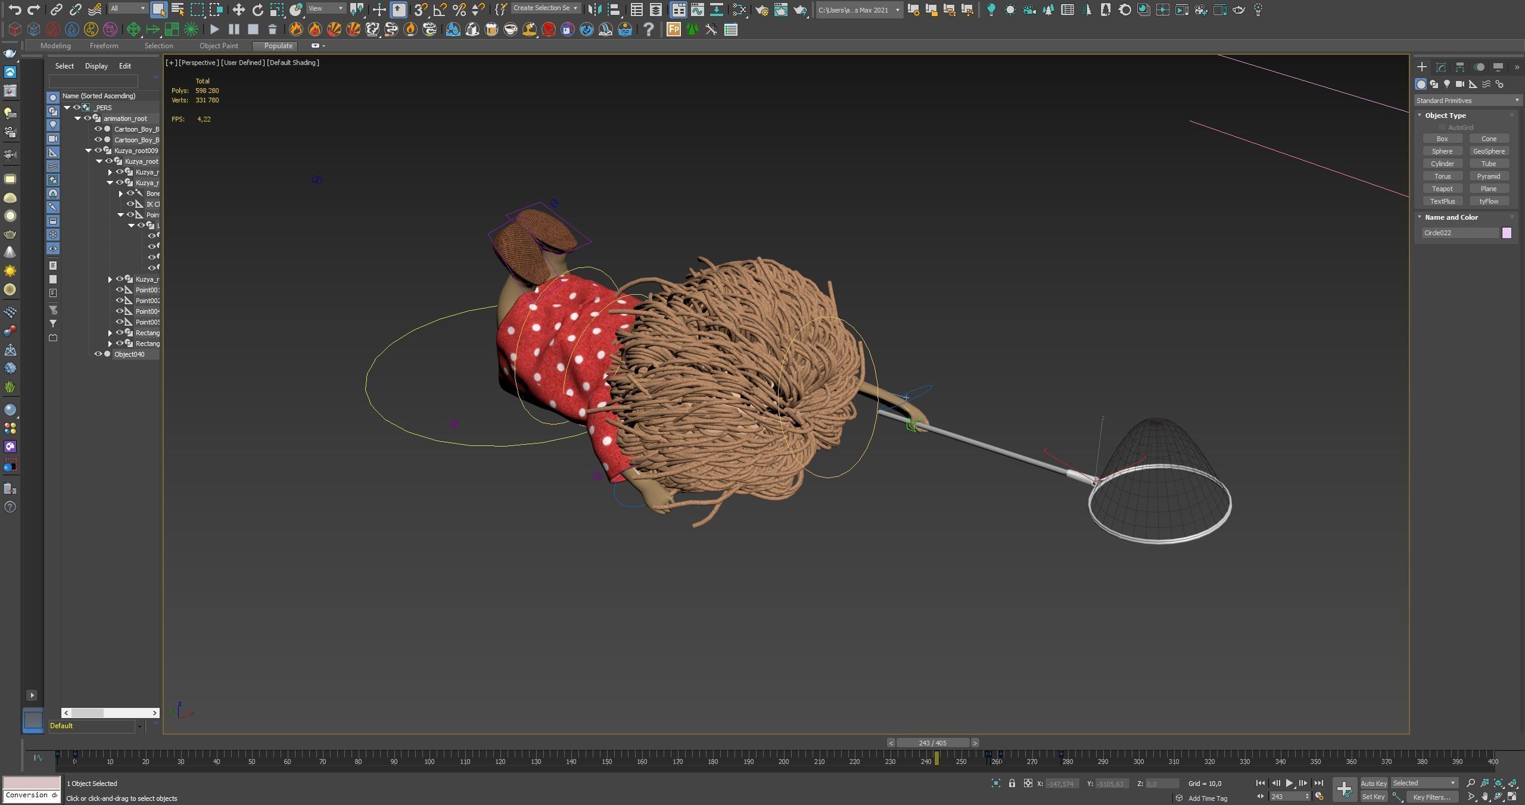Hide Object040 via its eye icon
Screen dimensions: 1525x805
click(x=98, y=354)
